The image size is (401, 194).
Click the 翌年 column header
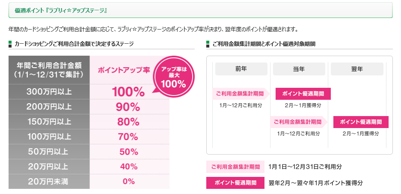(x=357, y=69)
